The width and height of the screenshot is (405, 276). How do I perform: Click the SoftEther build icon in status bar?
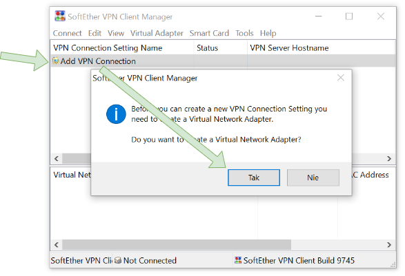pyautogui.click(x=238, y=260)
